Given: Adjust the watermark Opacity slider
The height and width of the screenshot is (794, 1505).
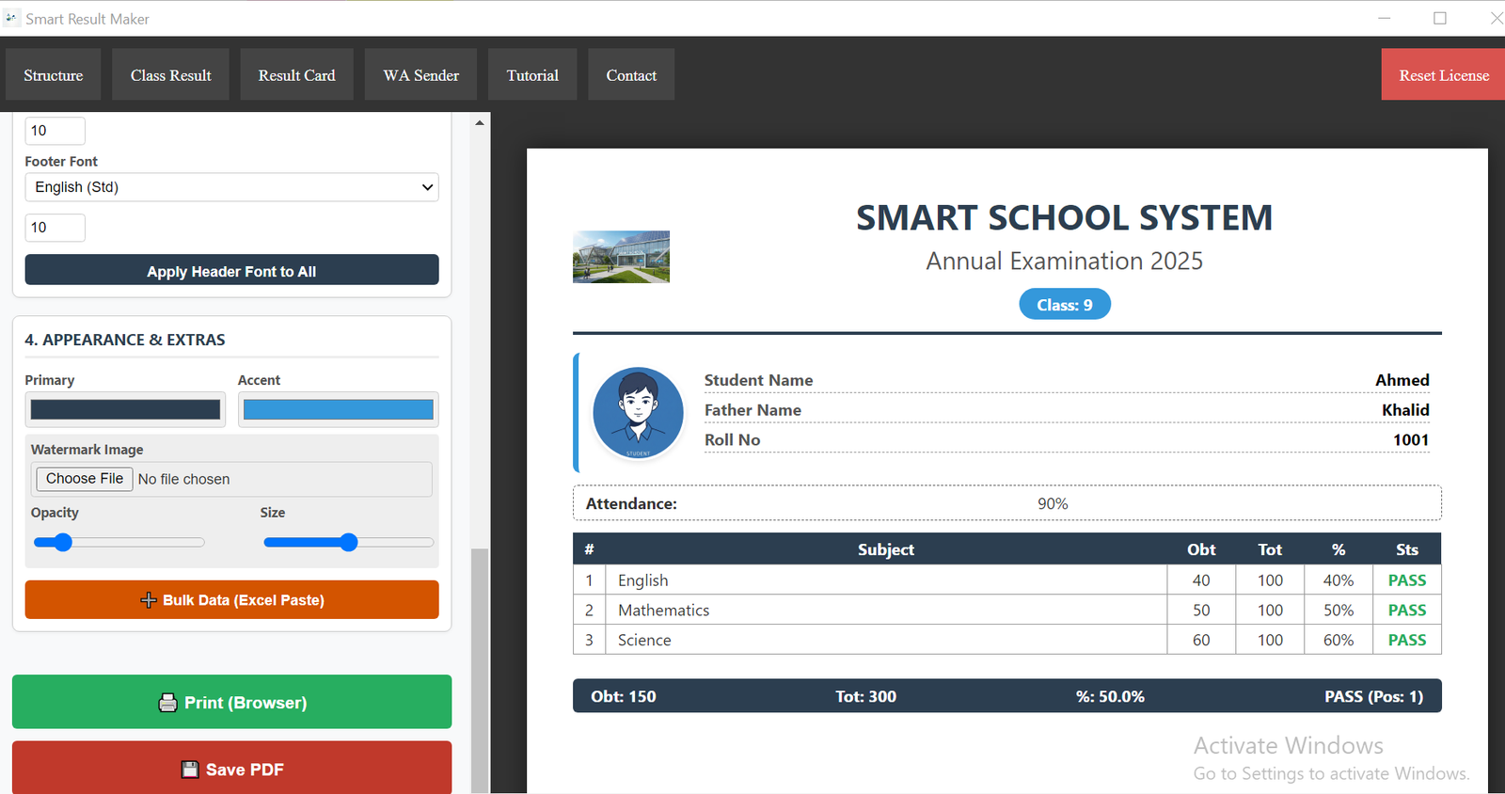Looking at the screenshot, I should [x=63, y=542].
